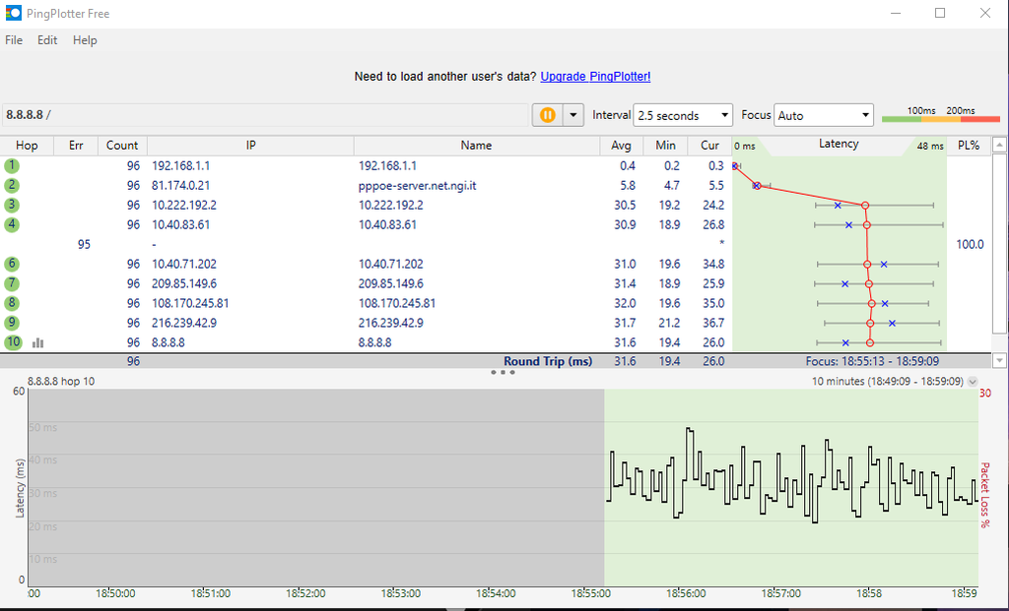Click the 100.0 packet loss value
The width and height of the screenshot is (1009, 611).
(970, 244)
